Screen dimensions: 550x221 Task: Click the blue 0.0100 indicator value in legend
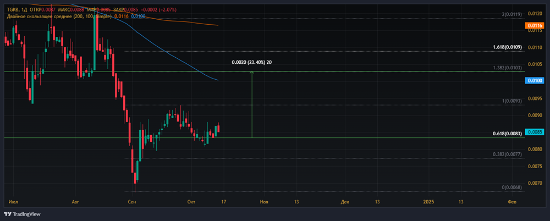tap(137, 16)
